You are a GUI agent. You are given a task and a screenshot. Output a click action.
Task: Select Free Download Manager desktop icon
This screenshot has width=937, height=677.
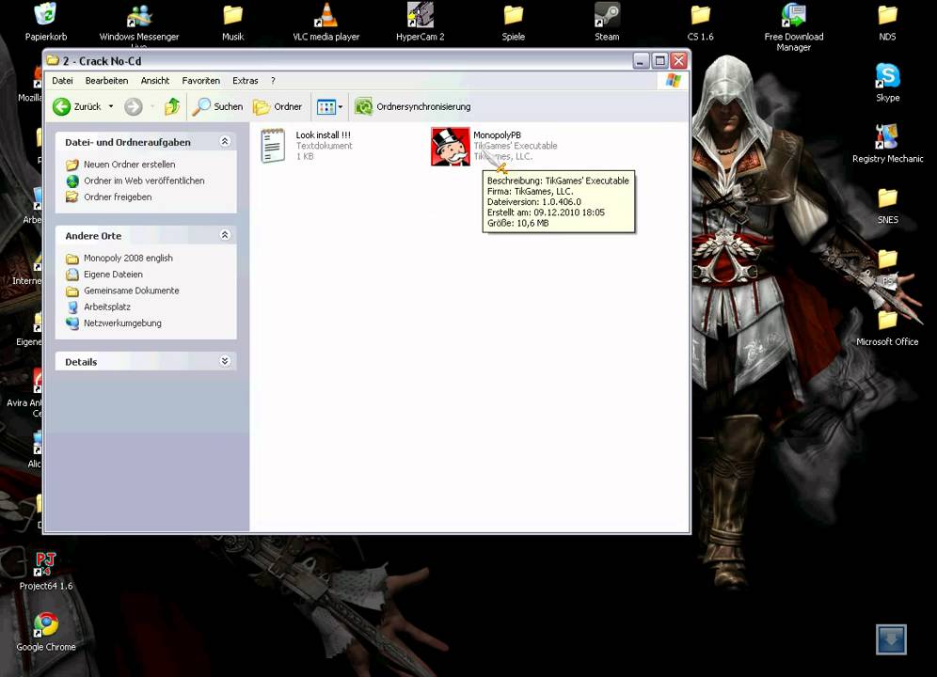click(794, 26)
